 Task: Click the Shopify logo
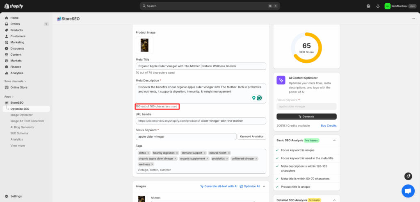click(x=14, y=6)
